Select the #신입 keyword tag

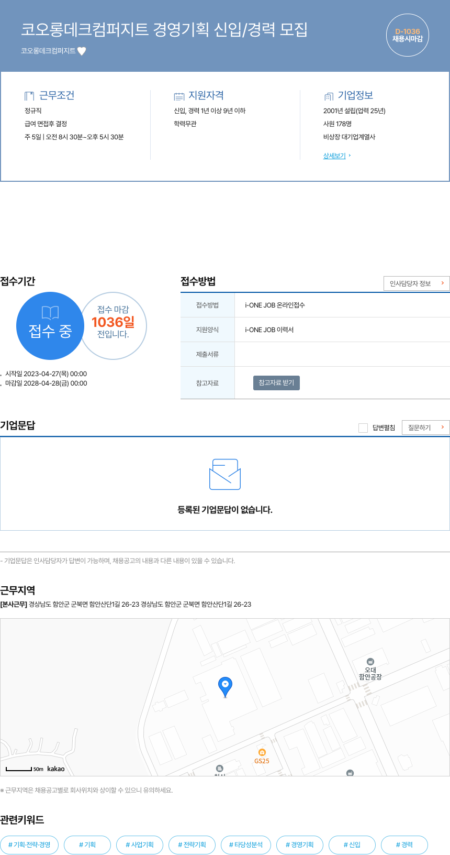point(352,845)
